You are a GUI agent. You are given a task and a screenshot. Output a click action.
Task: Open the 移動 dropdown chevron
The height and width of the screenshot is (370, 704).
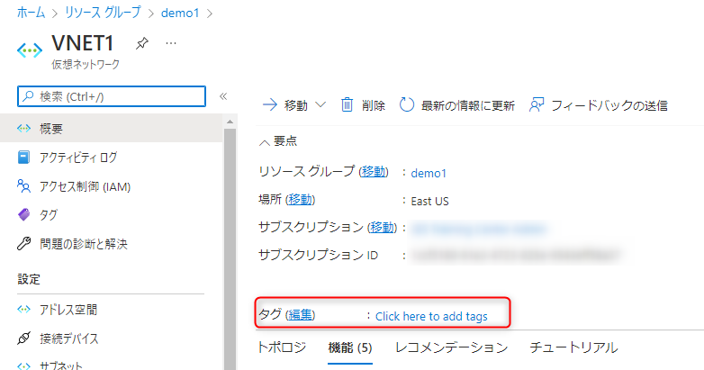[320, 104]
